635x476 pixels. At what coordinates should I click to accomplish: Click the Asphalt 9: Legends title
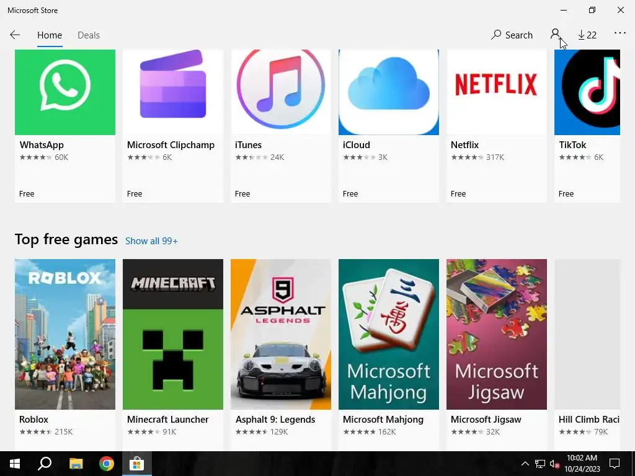[275, 420]
